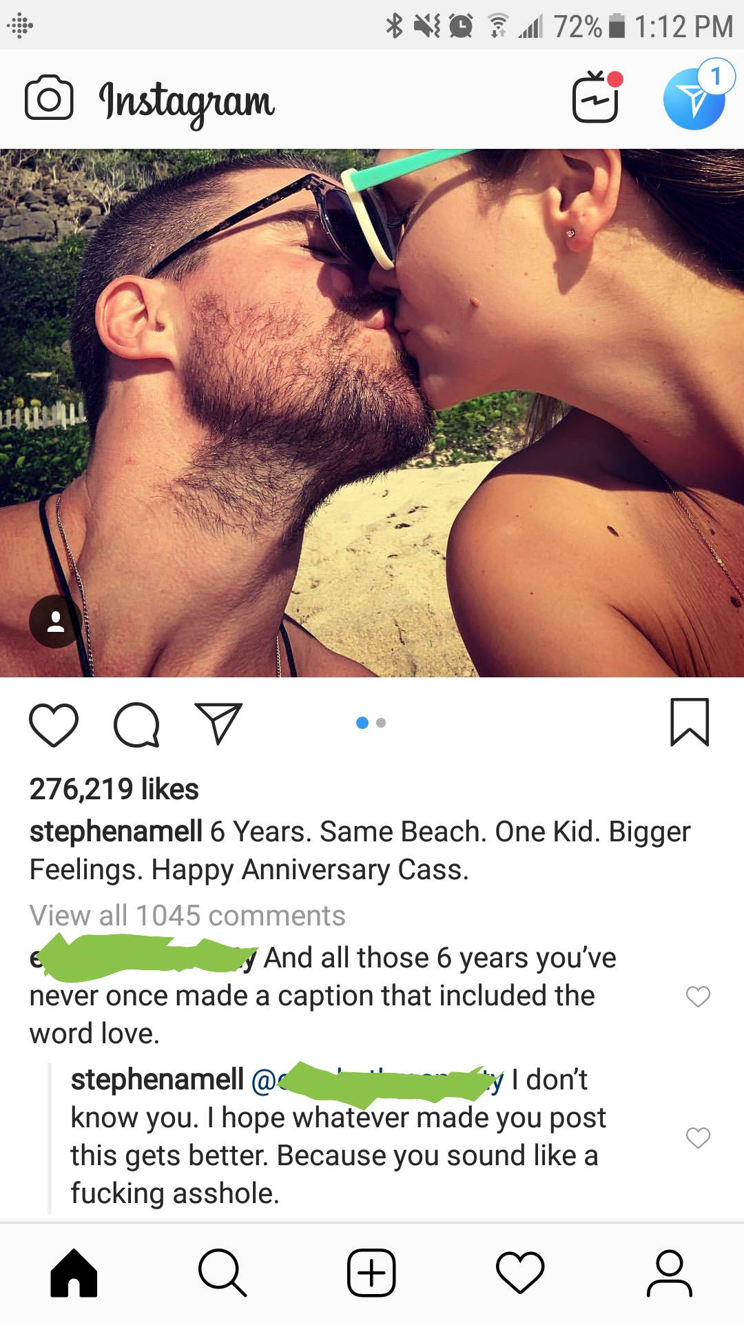Screen dimensions: 744x1323
Task: Like stephenamell's reply comment
Action: click(698, 1138)
